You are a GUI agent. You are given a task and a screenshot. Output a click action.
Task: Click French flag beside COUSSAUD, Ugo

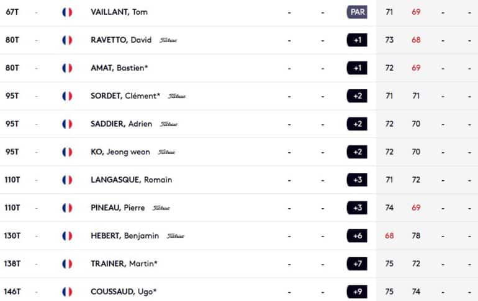point(67,292)
